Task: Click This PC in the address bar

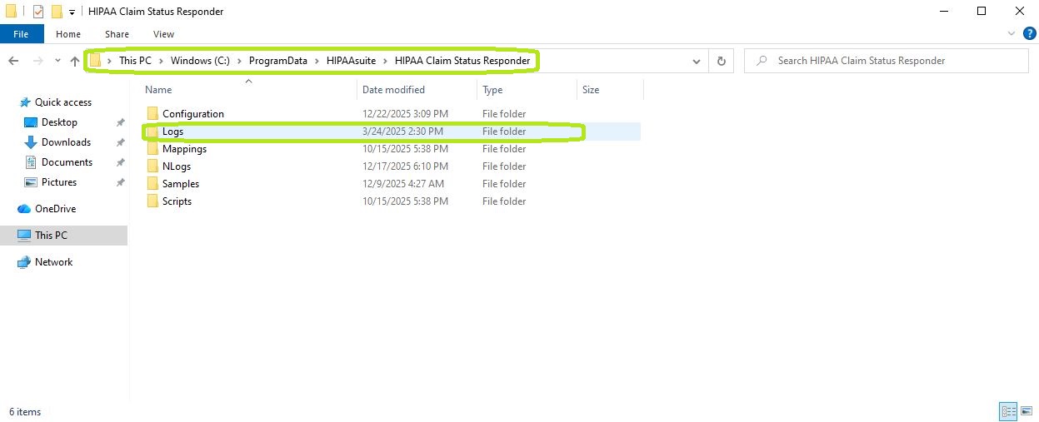Action: click(135, 61)
